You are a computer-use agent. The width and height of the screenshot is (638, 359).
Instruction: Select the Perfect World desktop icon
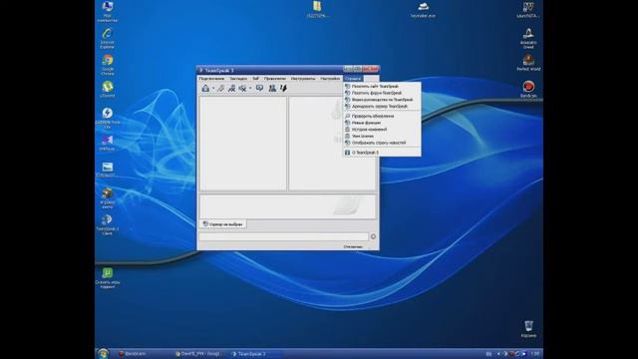pos(528,63)
